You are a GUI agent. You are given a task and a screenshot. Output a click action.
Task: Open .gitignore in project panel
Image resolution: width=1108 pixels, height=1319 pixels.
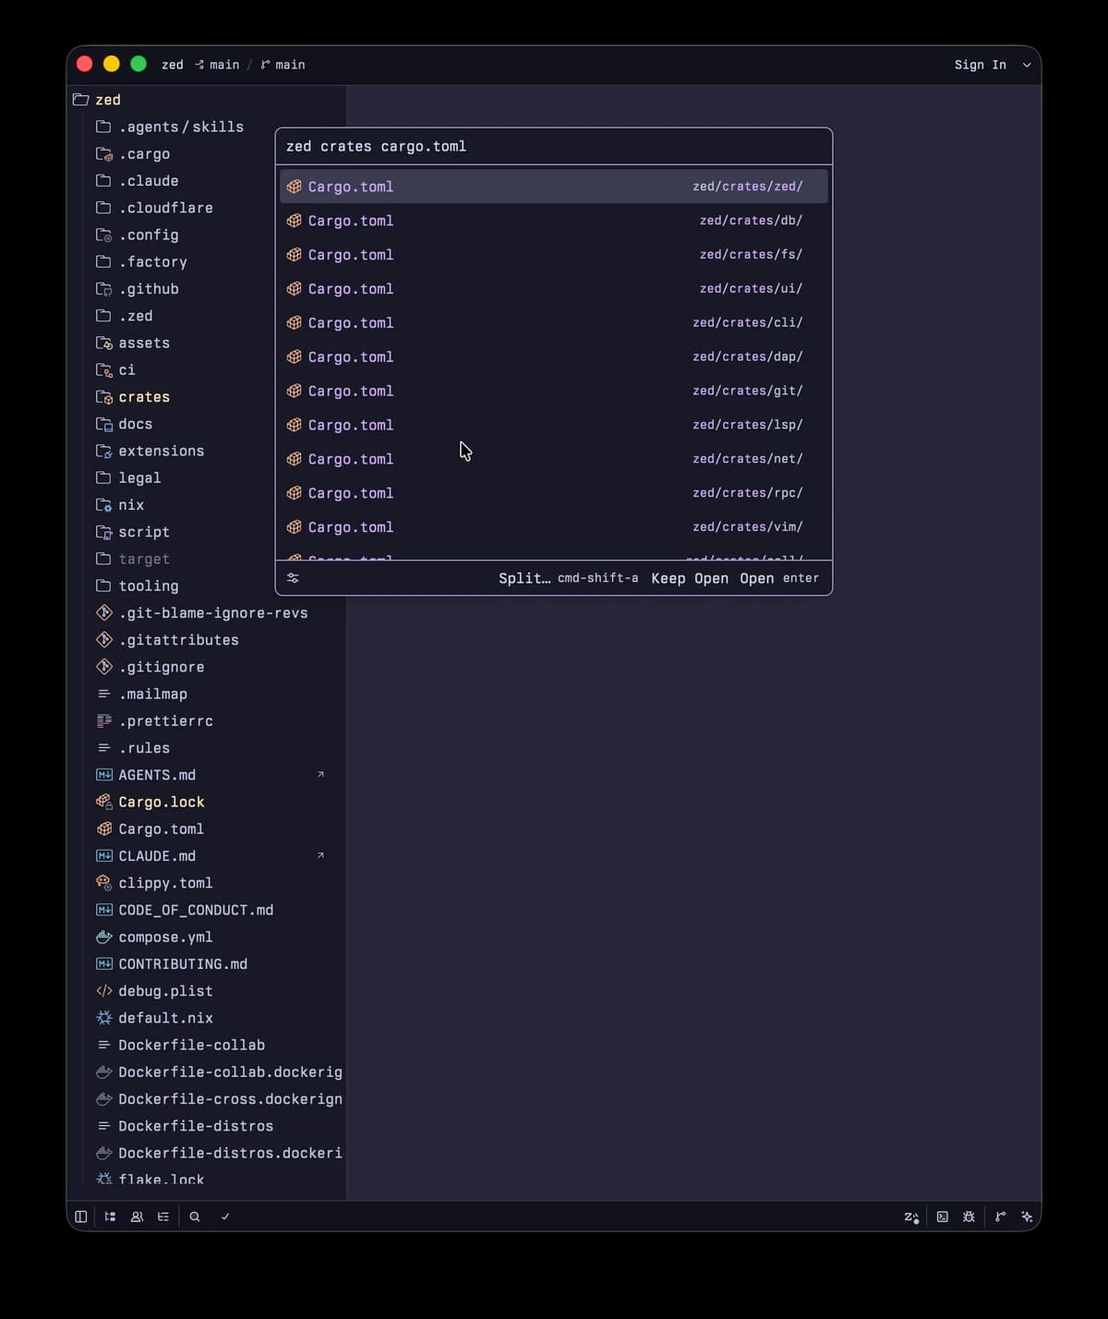tap(207, 667)
